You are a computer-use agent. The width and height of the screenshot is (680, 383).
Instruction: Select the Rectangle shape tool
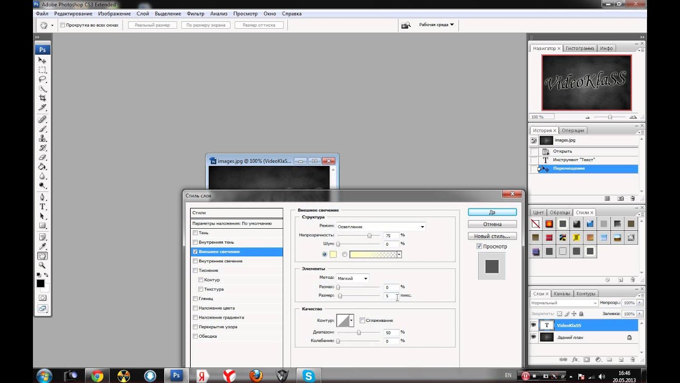click(42, 226)
